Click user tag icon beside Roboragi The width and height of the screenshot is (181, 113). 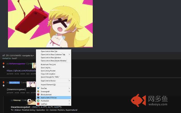[22, 100]
